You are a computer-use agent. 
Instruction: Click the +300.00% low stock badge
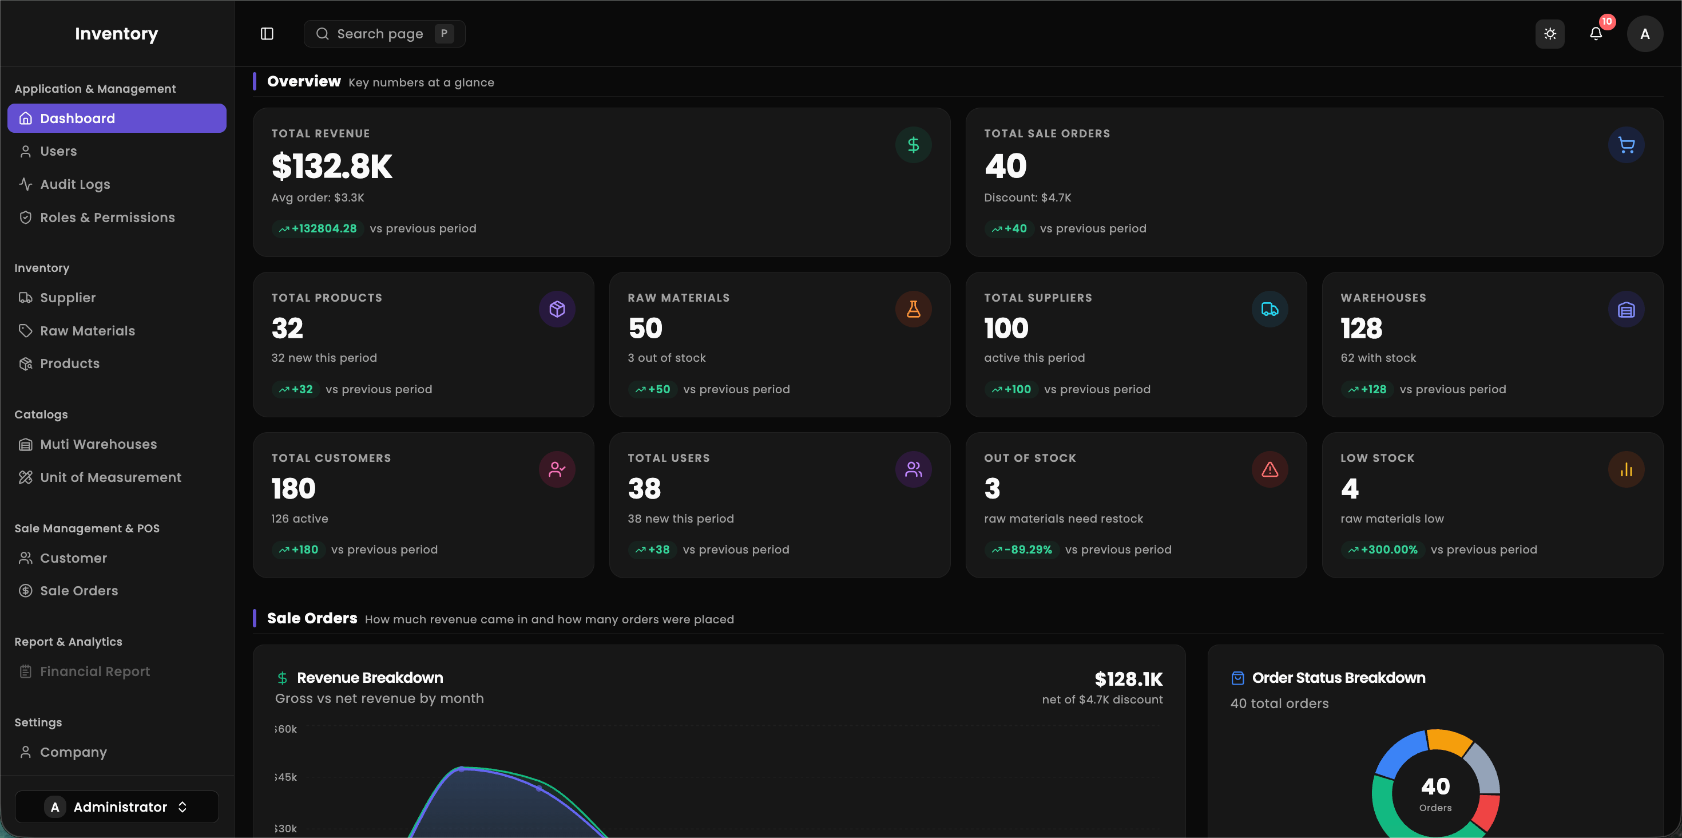tap(1382, 550)
